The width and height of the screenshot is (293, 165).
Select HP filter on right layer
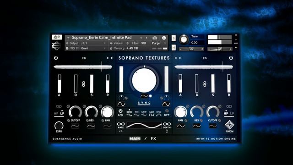(226, 113)
